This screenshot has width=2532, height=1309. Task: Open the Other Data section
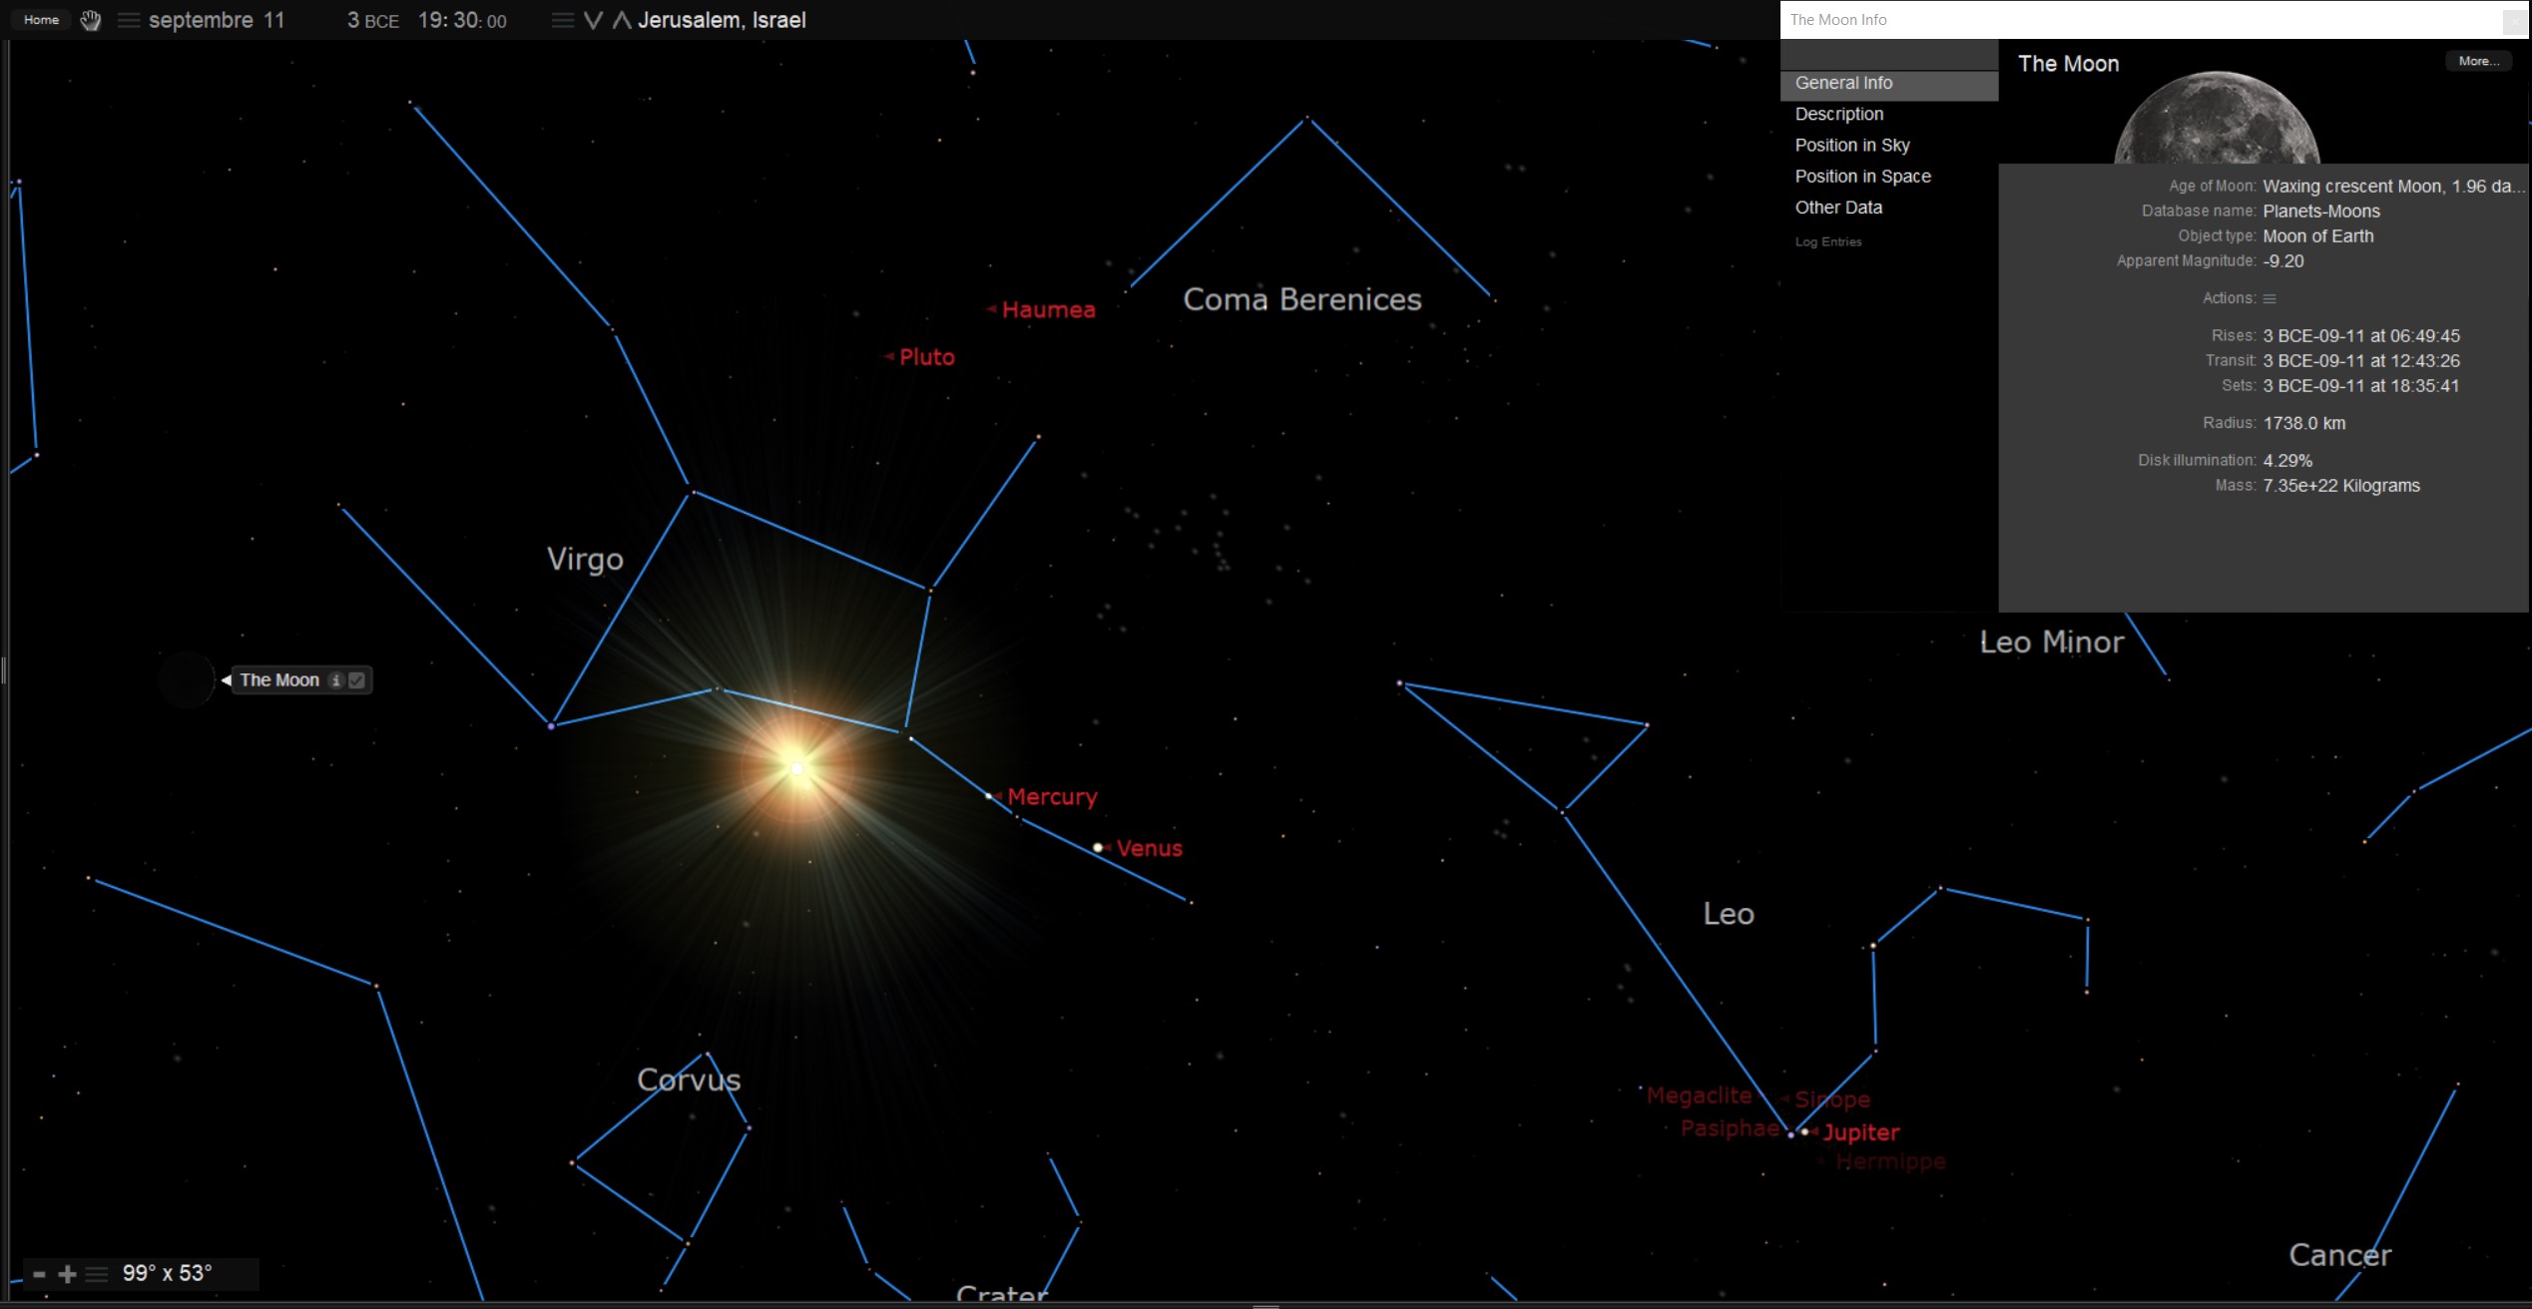(1838, 208)
